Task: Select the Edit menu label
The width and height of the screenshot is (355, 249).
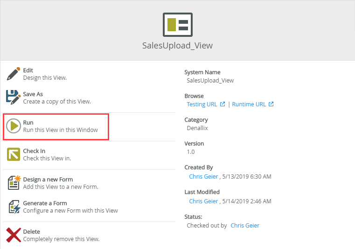Action: coord(28,70)
